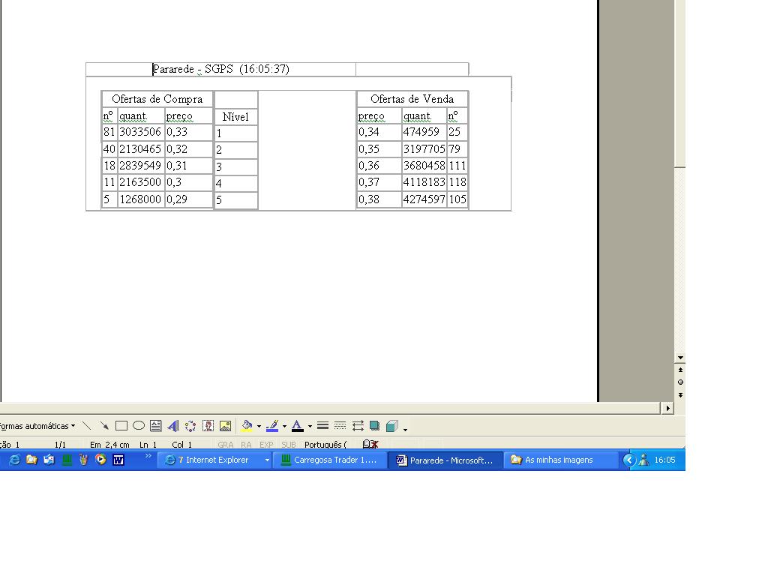
Task: Go to next page browse button
Action: point(680,394)
